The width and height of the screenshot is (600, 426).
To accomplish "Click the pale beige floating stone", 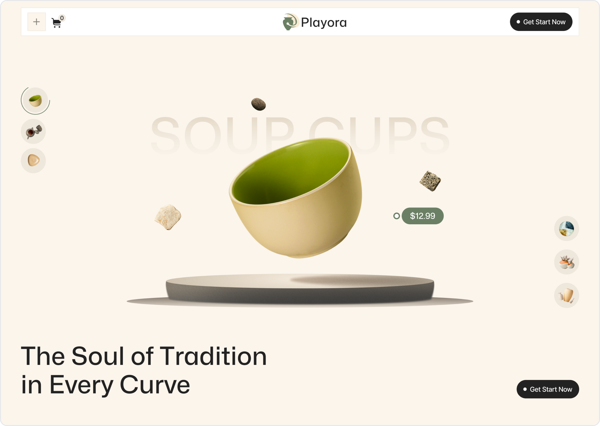I will (168, 217).
